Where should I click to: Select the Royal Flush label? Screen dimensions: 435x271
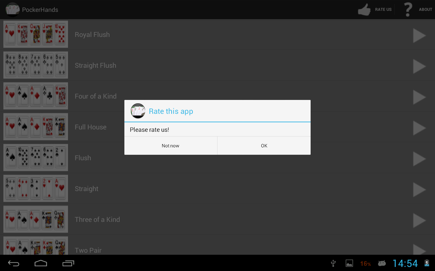point(92,35)
